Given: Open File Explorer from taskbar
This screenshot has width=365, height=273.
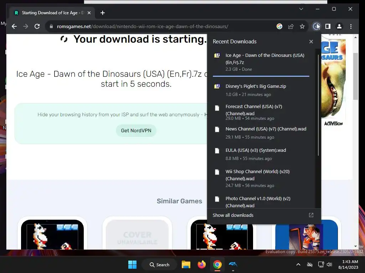Looking at the screenshot, I should coord(186,264).
